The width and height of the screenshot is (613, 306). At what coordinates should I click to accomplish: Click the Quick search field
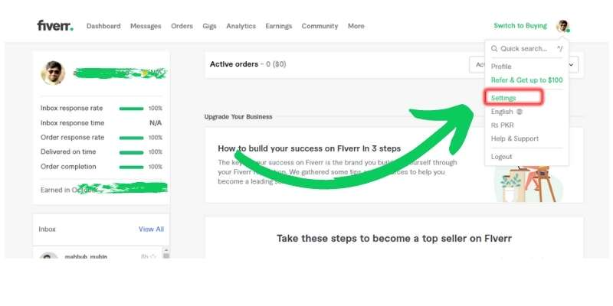click(526, 49)
